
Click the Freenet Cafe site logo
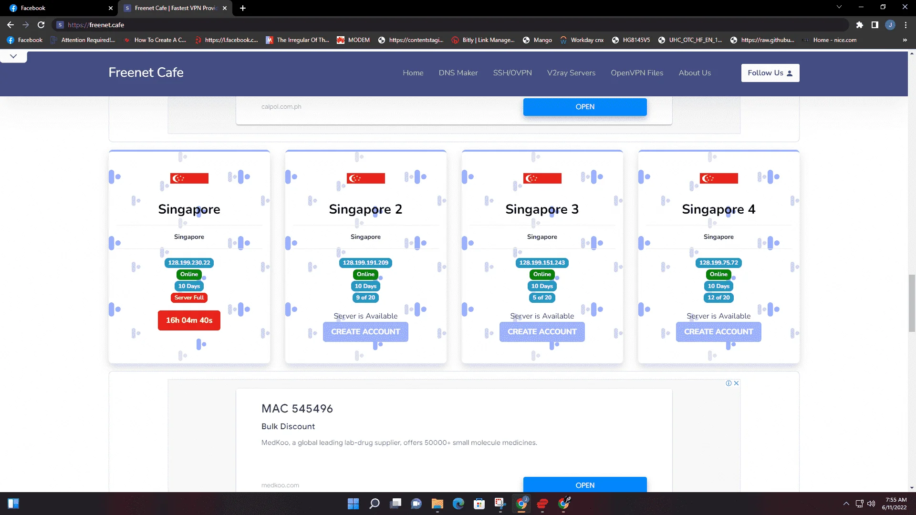(146, 72)
